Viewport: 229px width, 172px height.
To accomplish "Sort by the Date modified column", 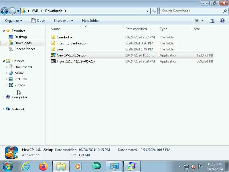I will 141,29.
